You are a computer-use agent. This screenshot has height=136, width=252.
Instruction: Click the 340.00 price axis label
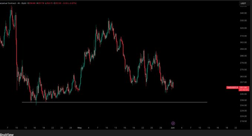[243, 13]
